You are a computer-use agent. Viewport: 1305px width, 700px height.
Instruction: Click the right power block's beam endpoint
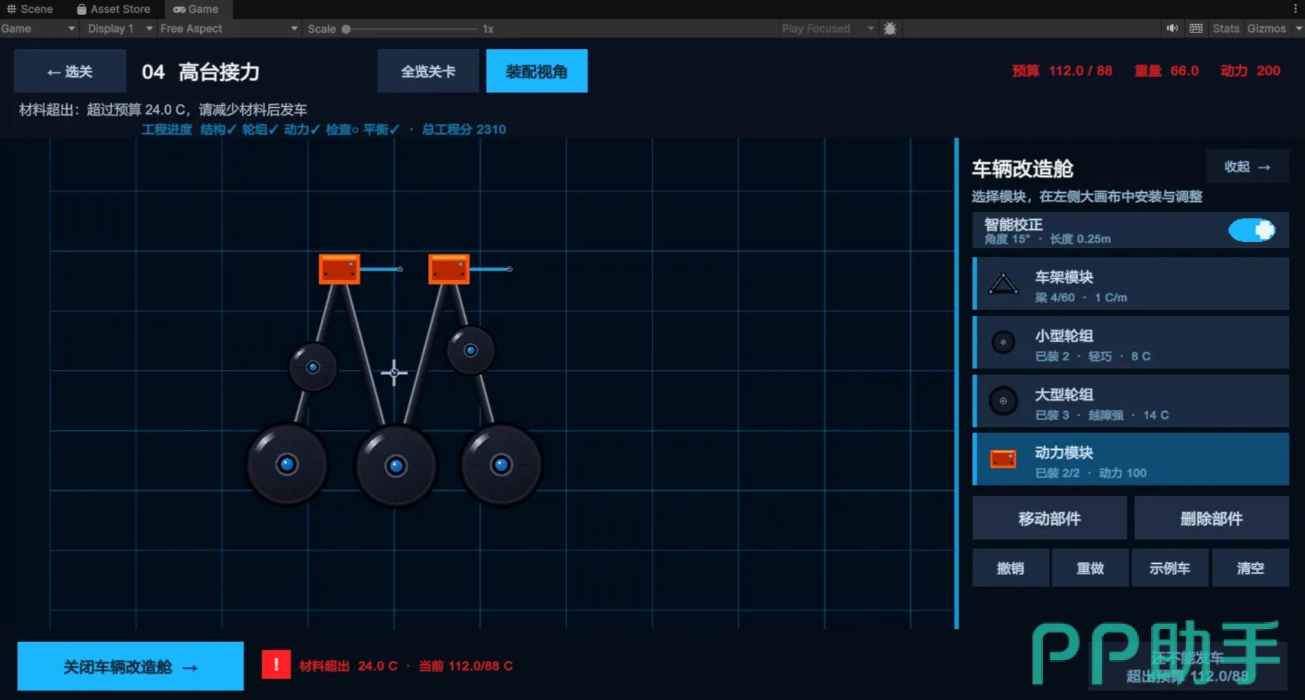509,269
